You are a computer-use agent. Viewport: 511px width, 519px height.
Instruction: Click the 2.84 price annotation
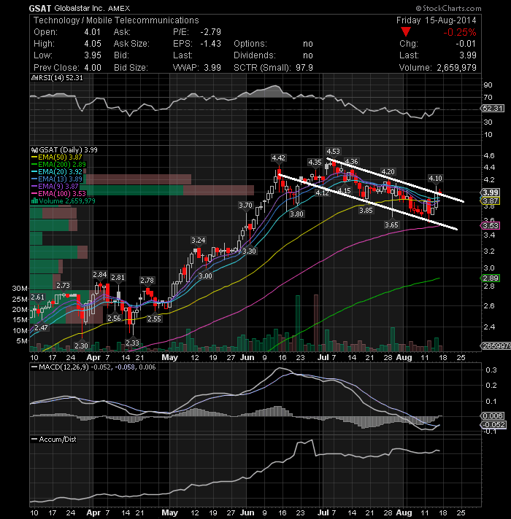point(100,274)
